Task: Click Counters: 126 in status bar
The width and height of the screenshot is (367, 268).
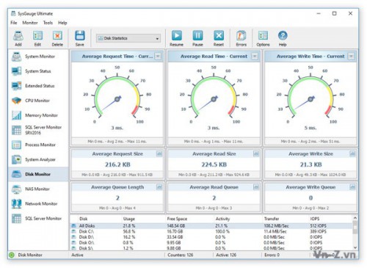Action: 181,255
